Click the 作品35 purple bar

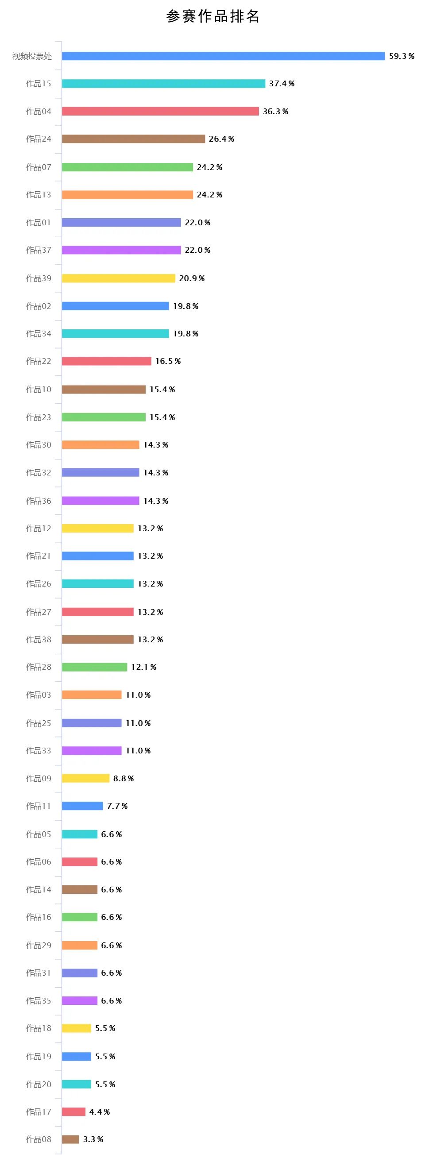click(79, 1000)
